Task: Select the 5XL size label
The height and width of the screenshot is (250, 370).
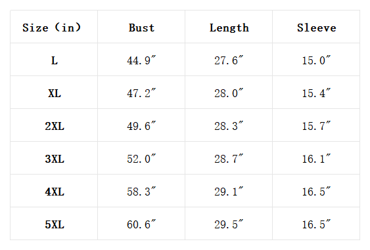Action: pyautogui.click(x=55, y=224)
